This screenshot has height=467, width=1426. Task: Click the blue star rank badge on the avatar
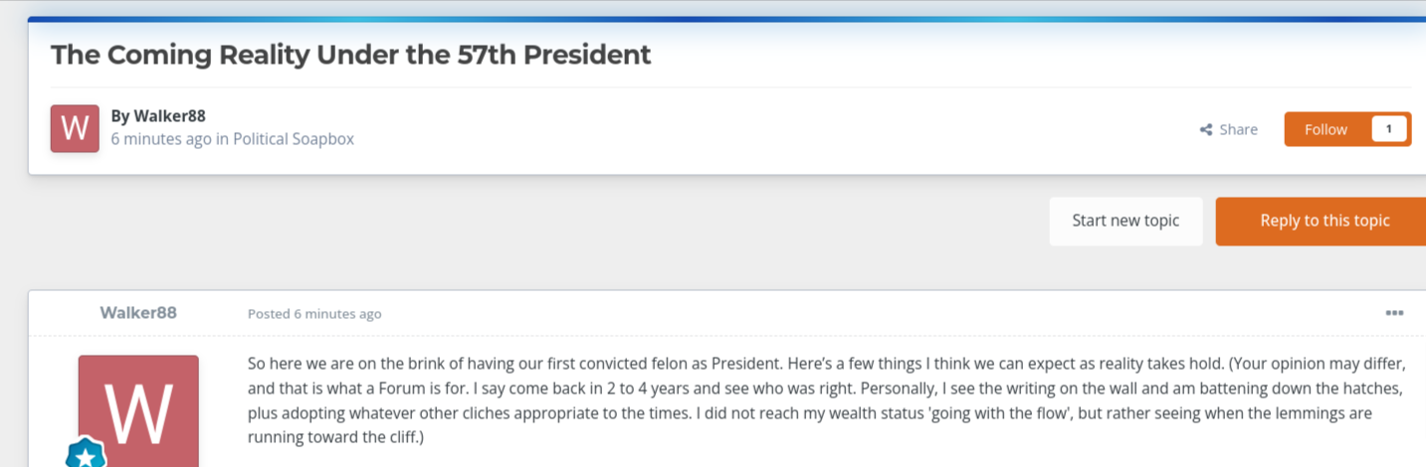tap(86, 455)
